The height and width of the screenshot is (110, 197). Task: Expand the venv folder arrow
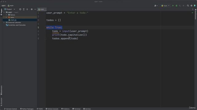(x=6, y=17)
